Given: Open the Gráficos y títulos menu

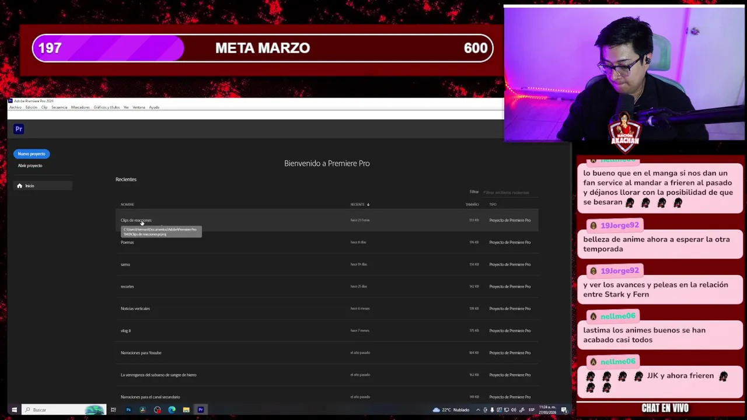Looking at the screenshot, I should point(106,107).
